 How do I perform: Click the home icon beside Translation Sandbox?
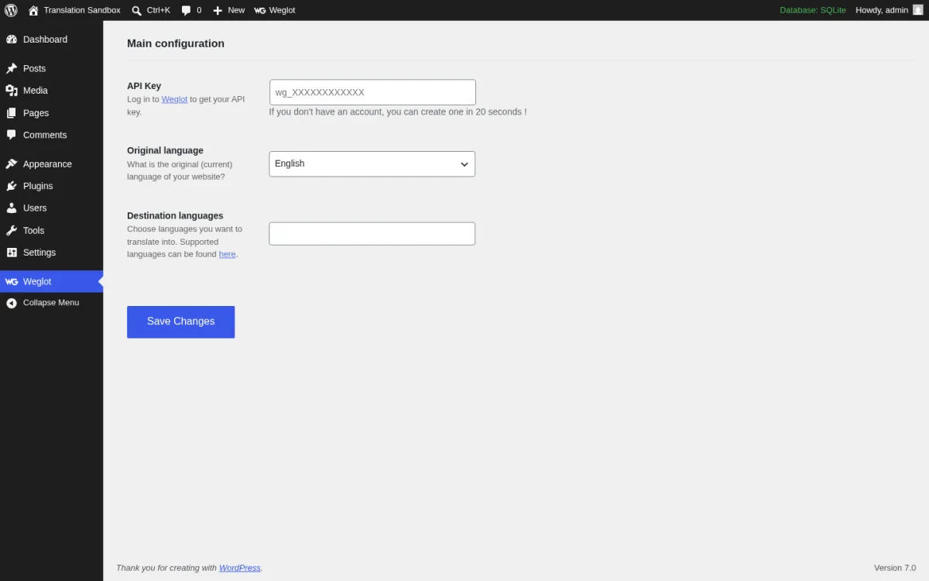(33, 10)
